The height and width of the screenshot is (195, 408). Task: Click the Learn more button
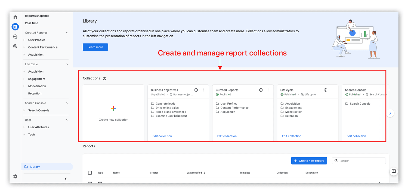click(x=95, y=47)
